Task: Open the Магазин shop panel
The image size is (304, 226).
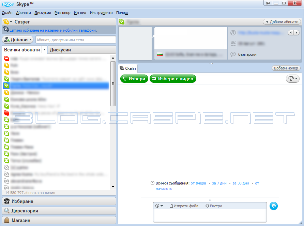Action: 59,220
